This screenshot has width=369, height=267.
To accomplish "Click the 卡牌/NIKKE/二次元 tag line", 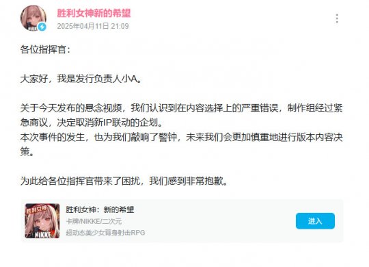I will [x=94, y=222].
